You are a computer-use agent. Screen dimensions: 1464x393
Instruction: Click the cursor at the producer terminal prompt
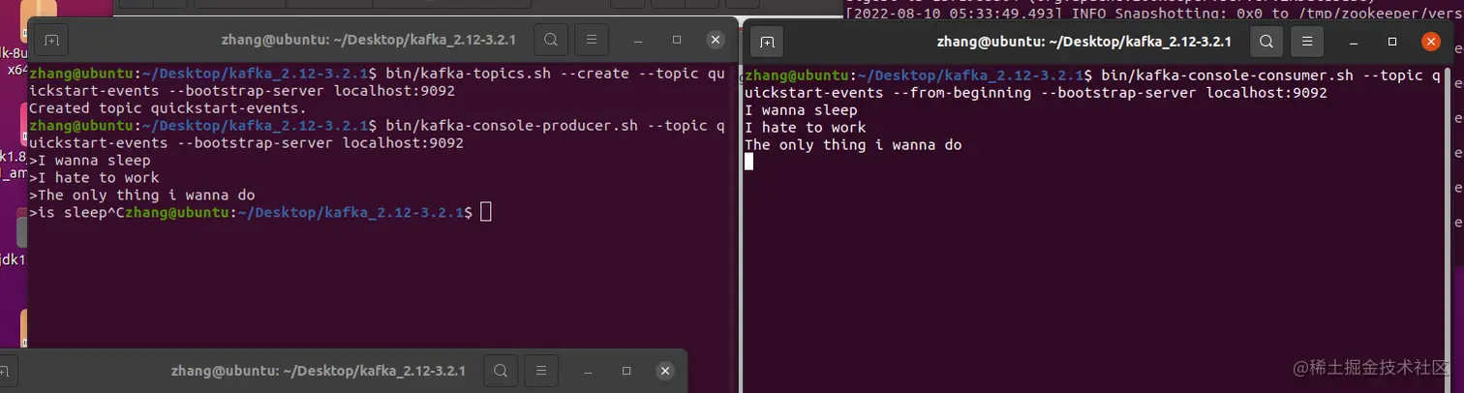click(486, 212)
